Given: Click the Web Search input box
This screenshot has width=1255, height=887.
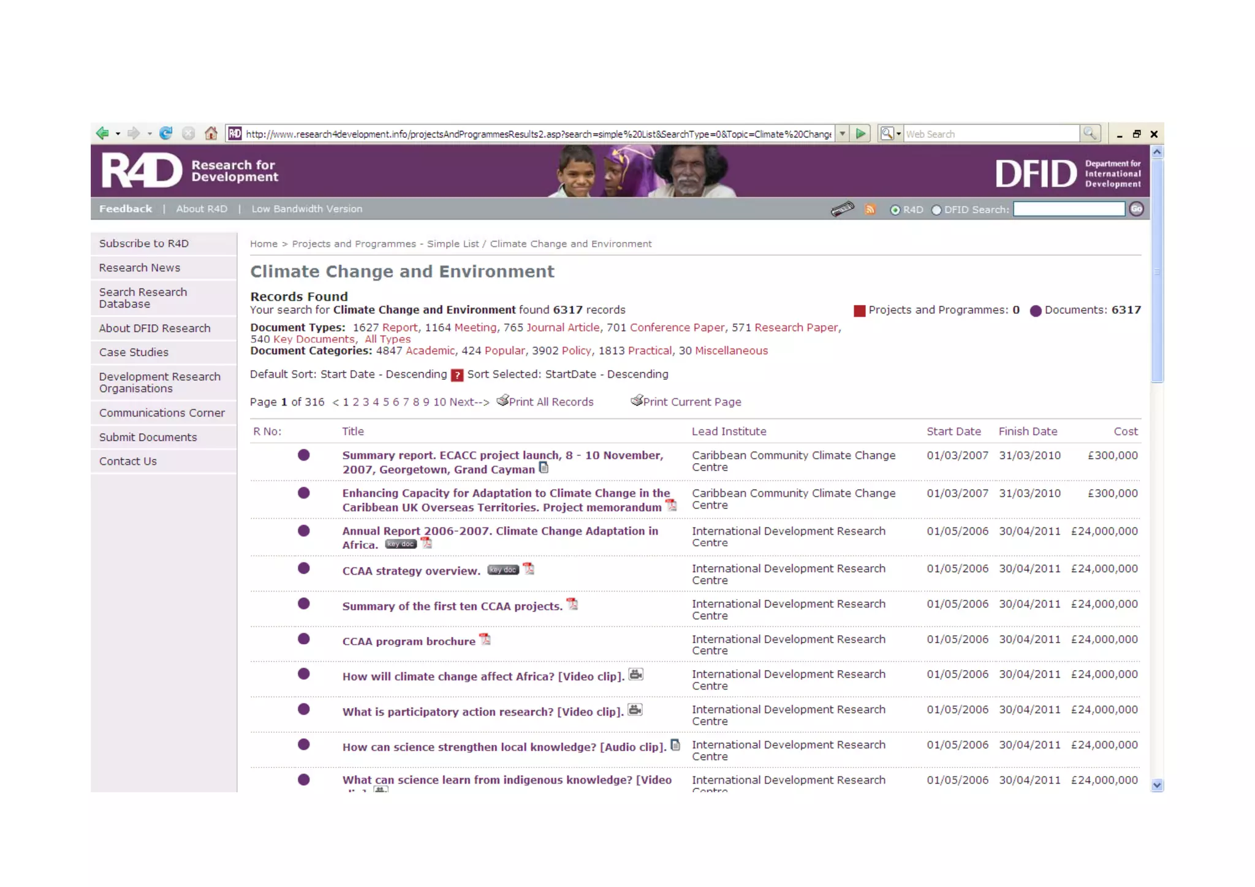Looking at the screenshot, I should tap(991, 134).
